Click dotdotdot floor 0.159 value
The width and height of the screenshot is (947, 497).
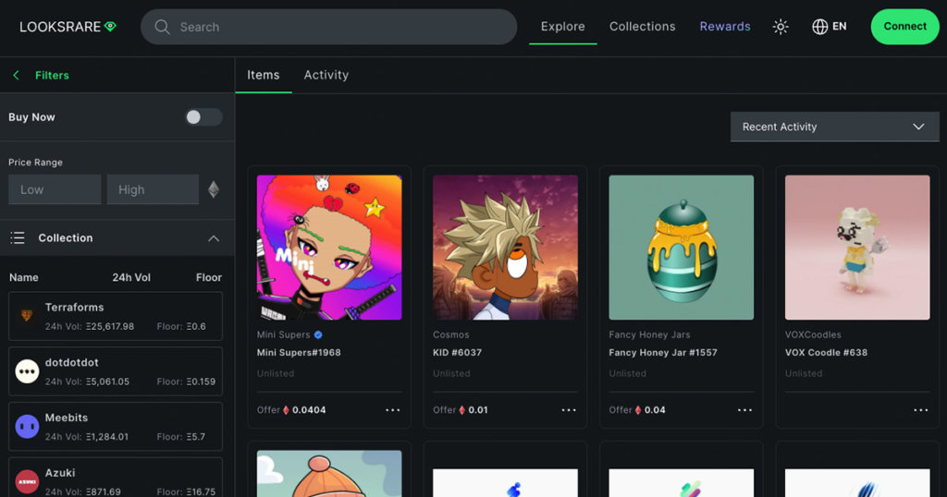pyautogui.click(x=201, y=382)
